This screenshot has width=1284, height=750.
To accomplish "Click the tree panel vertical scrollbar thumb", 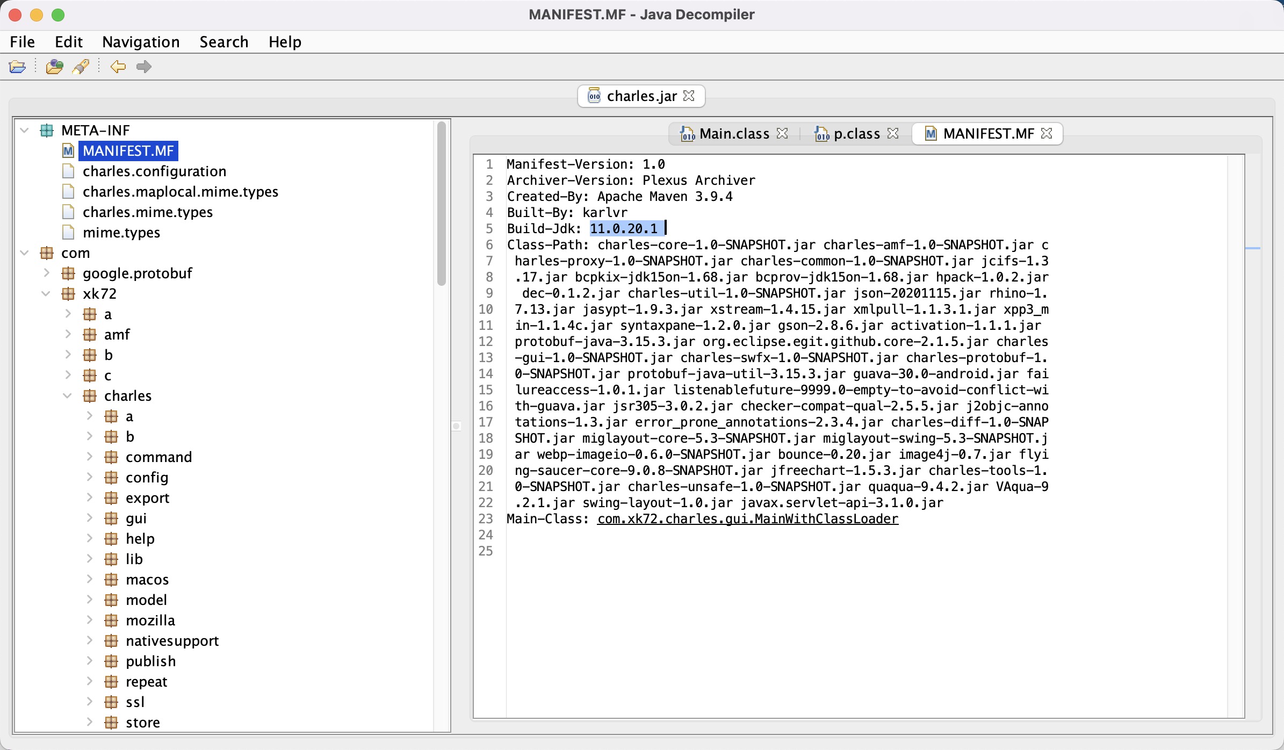I will [442, 204].
